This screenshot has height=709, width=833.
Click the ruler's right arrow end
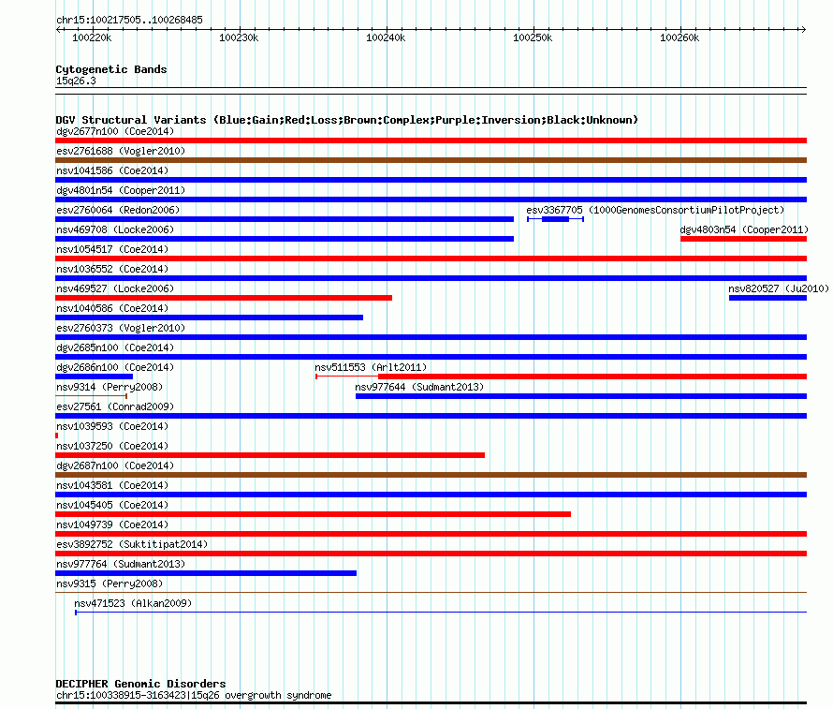click(803, 29)
